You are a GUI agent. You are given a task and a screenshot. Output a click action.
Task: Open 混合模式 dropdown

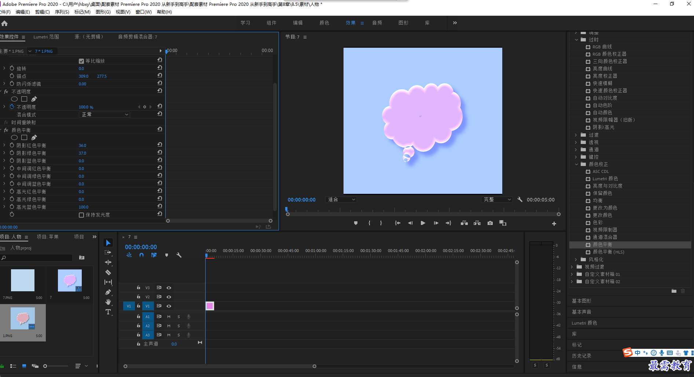(104, 115)
